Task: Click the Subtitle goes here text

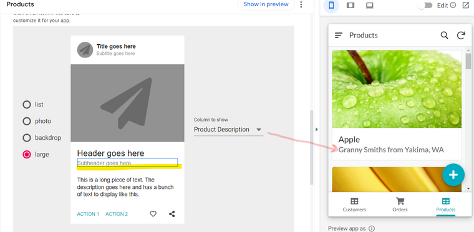Action: pos(115,54)
